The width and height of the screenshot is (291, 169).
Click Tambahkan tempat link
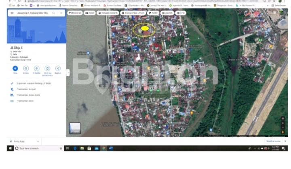click(26, 89)
